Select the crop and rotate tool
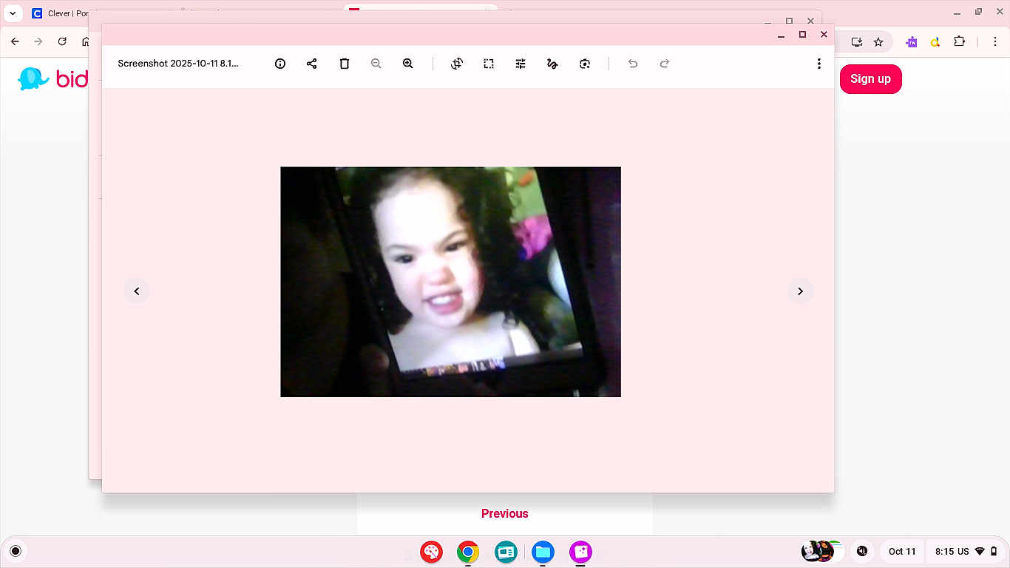Viewport: 1010px width, 568px height. coord(457,64)
